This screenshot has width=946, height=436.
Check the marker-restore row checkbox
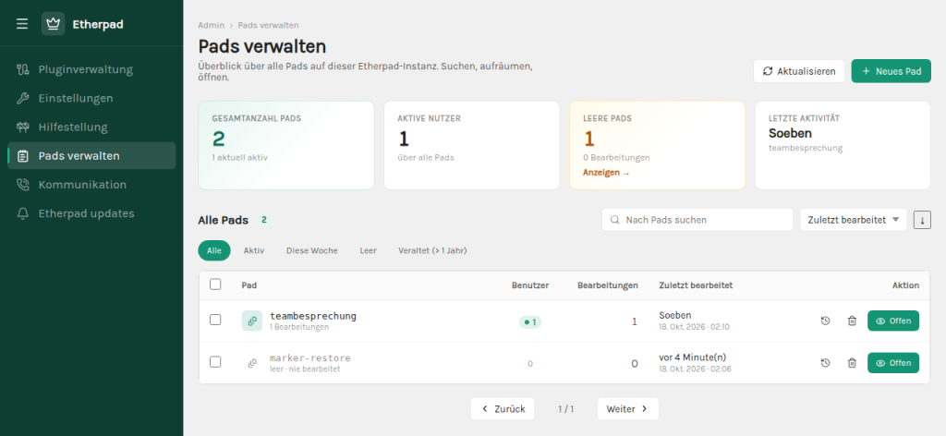(x=215, y=362)
